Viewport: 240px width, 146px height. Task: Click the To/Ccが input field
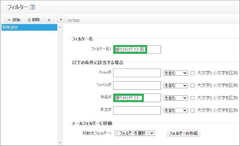coord(137,85)
